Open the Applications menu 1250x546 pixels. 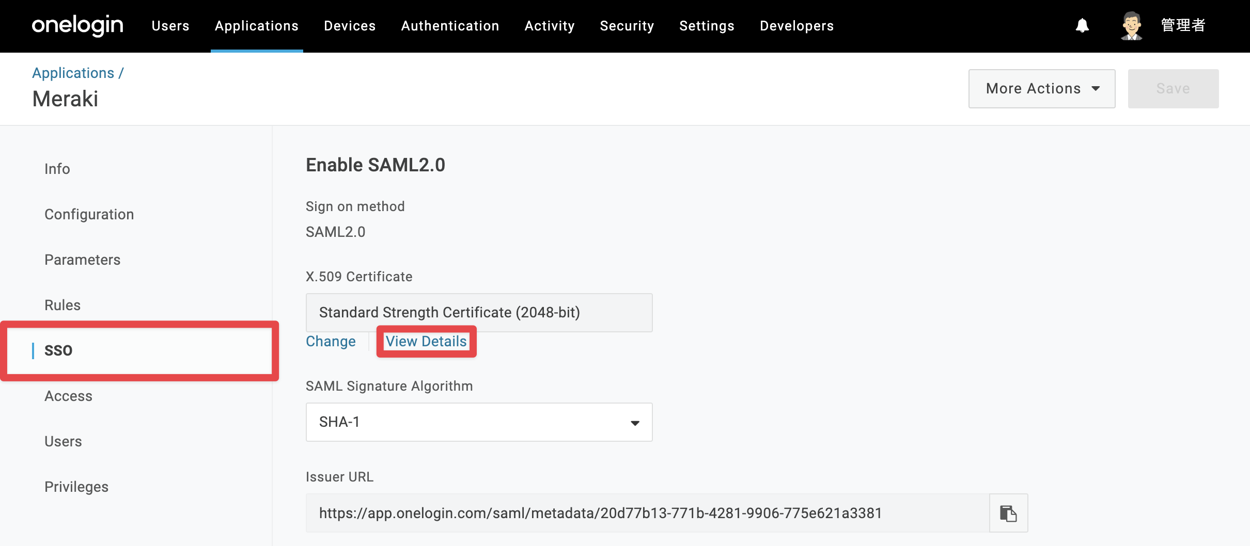coord(257,26)
